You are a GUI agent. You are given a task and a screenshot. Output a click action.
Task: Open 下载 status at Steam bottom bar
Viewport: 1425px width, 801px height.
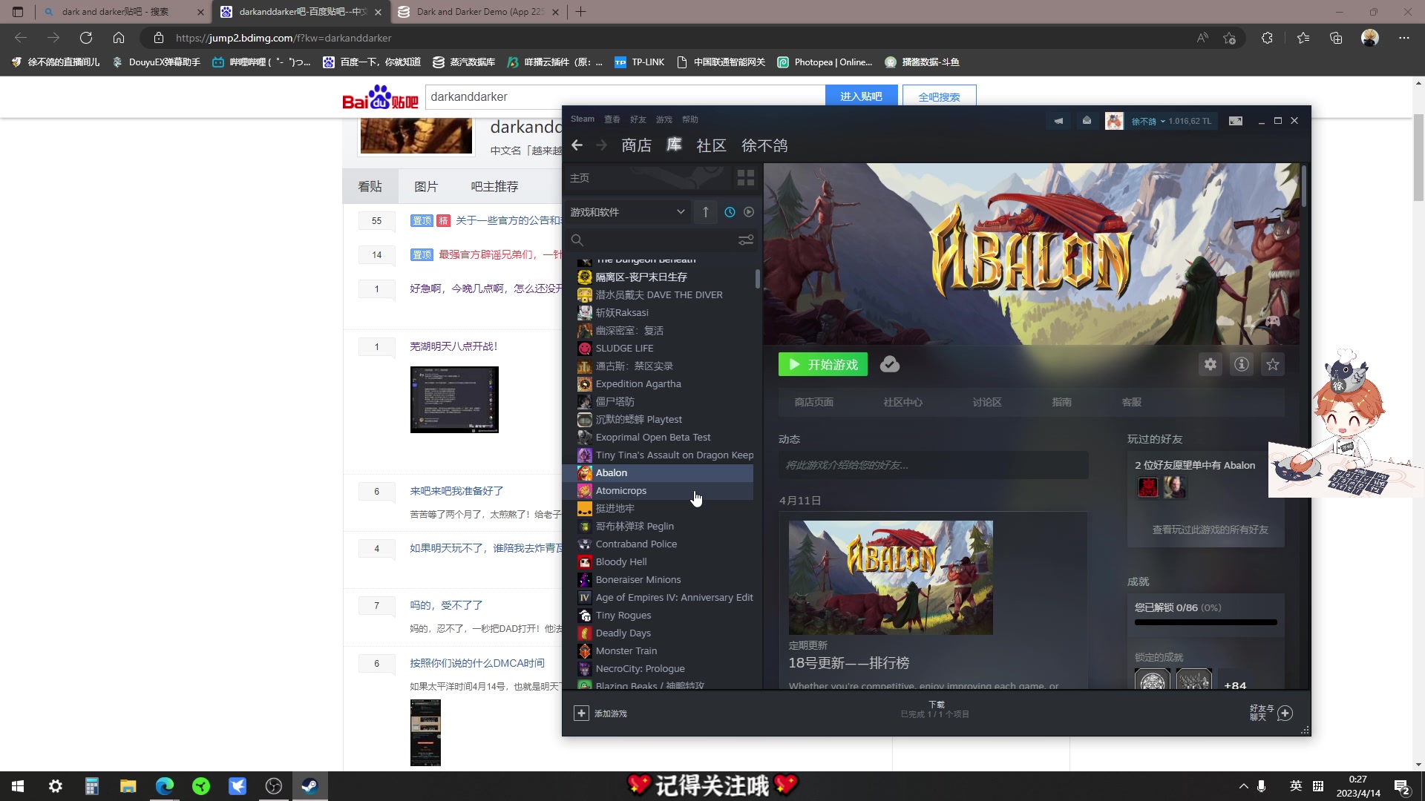point(935,709)
